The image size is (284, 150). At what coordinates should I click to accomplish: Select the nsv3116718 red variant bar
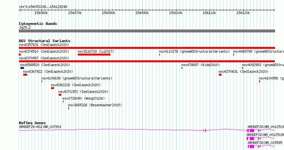coord(94,55)
